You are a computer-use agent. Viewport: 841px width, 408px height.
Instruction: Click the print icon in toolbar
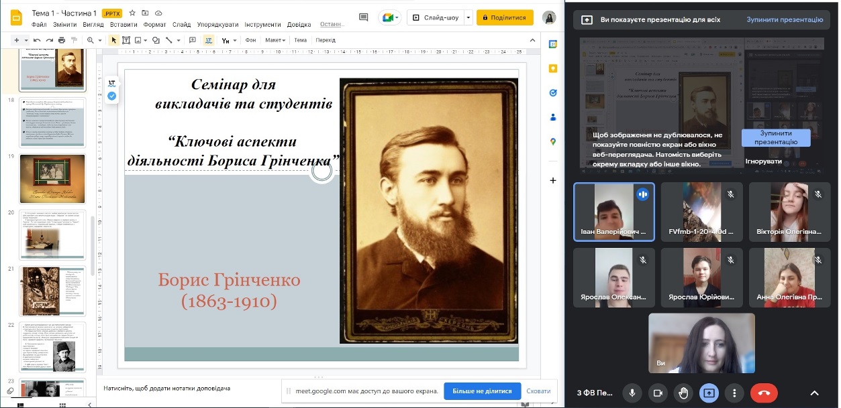(x=62, y=40)
